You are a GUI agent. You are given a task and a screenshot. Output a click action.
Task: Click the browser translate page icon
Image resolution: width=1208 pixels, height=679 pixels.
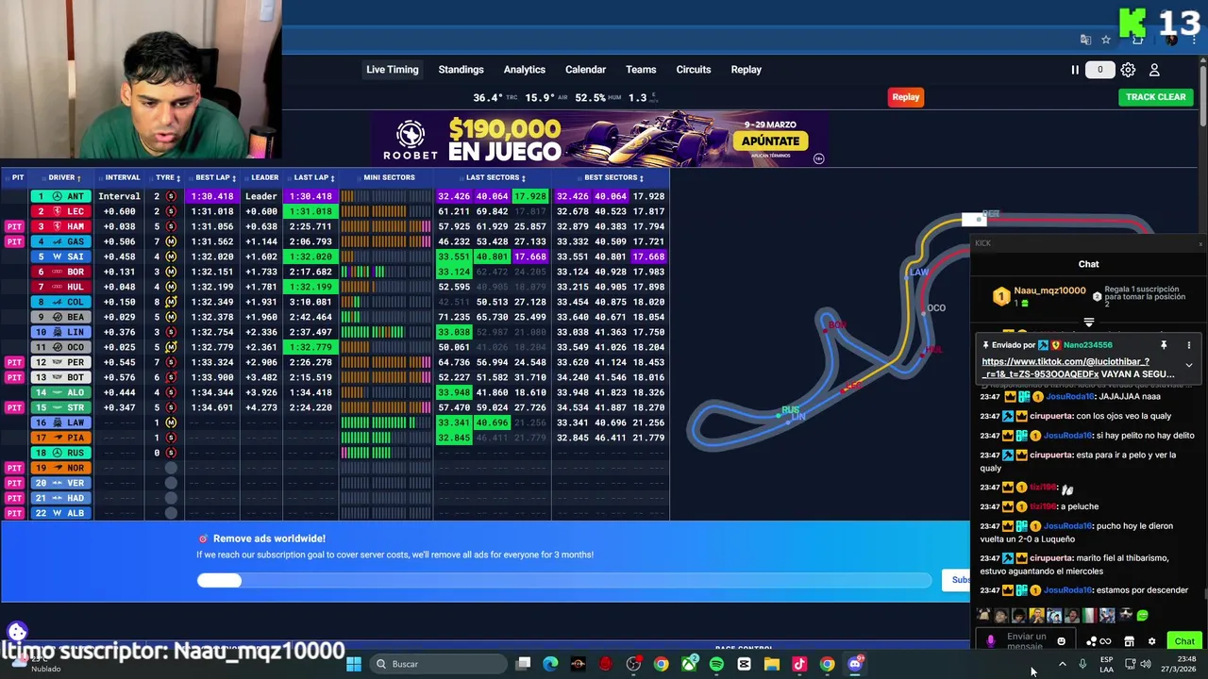point(1085,40)
